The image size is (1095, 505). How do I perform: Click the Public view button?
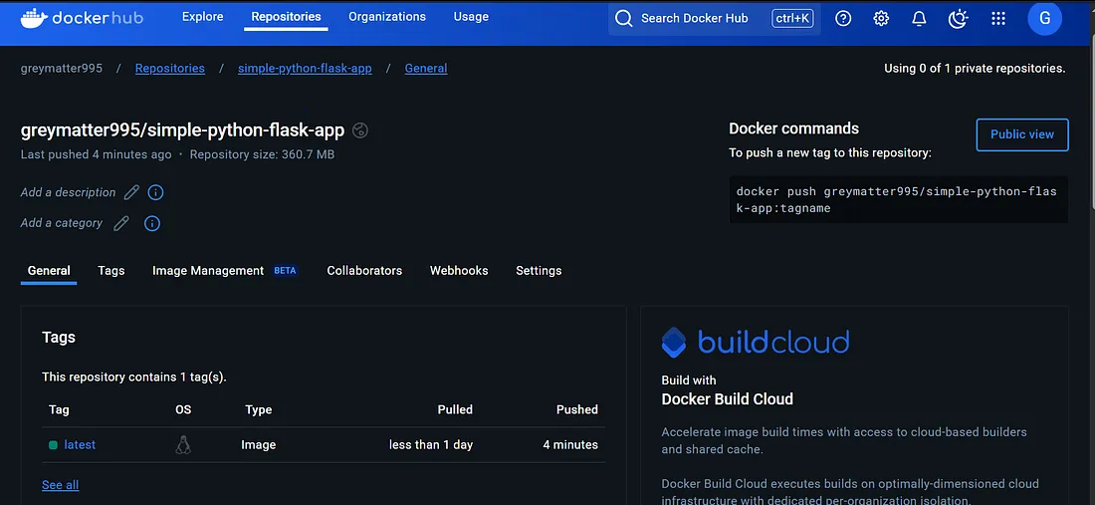coord(1022,134)
